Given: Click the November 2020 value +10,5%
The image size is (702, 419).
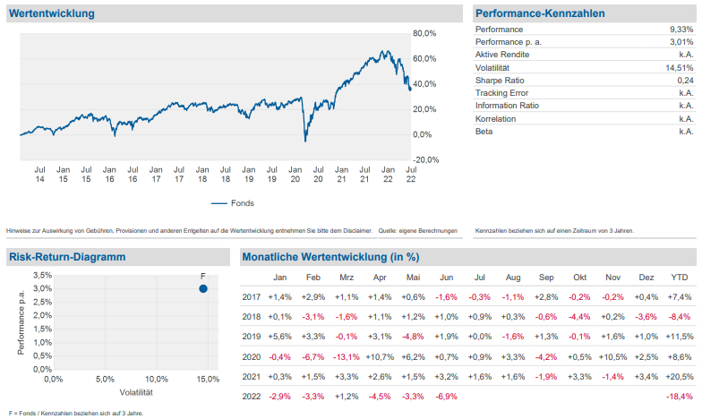Looking at the screenshot, I should [x=612, y=356].
